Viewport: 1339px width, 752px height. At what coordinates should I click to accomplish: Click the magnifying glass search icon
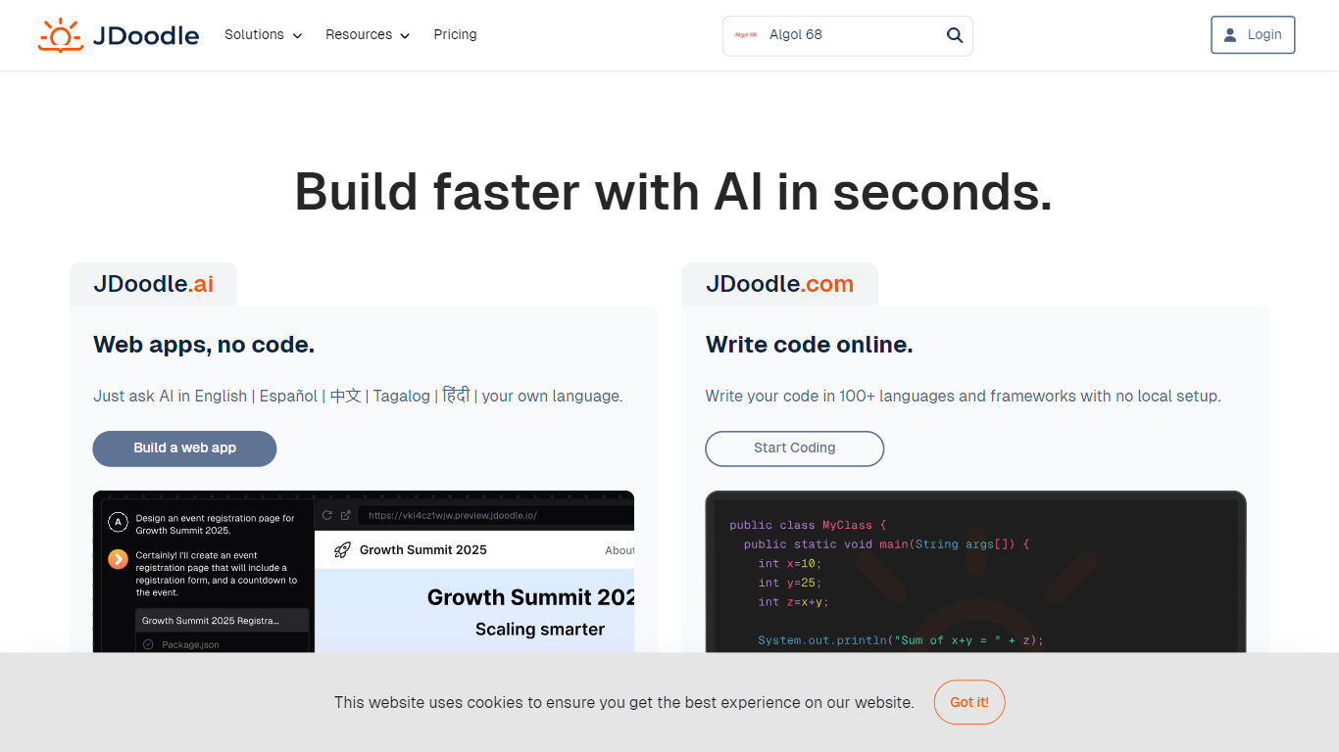(x=954, y=34)
